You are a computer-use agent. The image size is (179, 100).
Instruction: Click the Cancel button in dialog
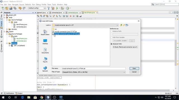[134, 72]
